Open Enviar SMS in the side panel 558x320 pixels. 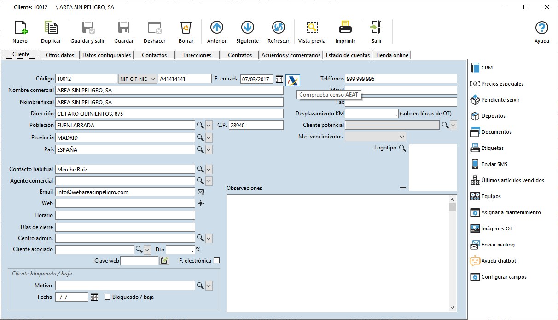coord(488,164)
